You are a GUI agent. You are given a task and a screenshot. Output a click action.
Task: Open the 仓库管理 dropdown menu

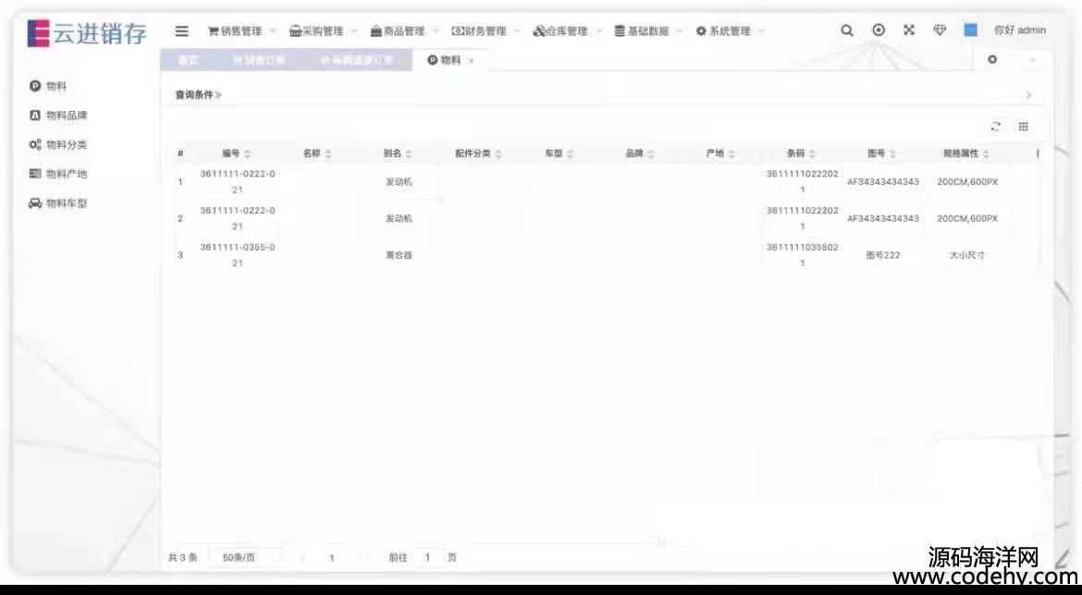coord(567,31)
